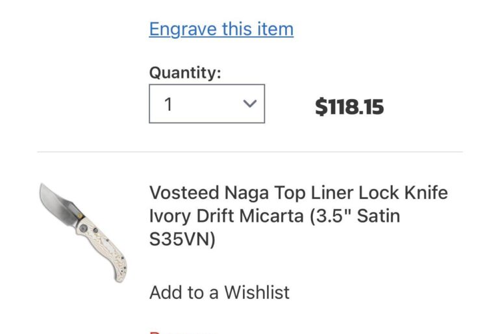
Task: Click the Vosteed Naga knife product thumbnail
Action: coord(82,232)
